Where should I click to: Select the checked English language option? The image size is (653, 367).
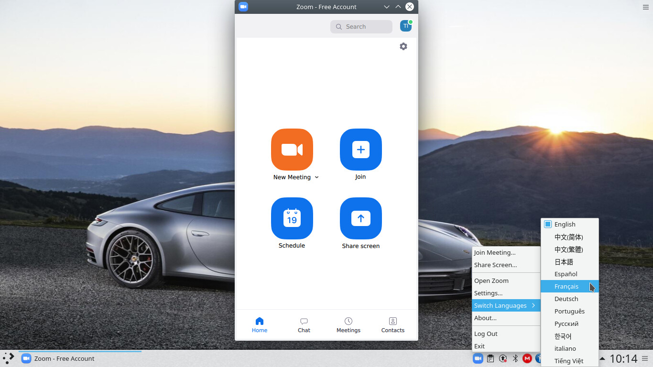[x=569, y=224]
